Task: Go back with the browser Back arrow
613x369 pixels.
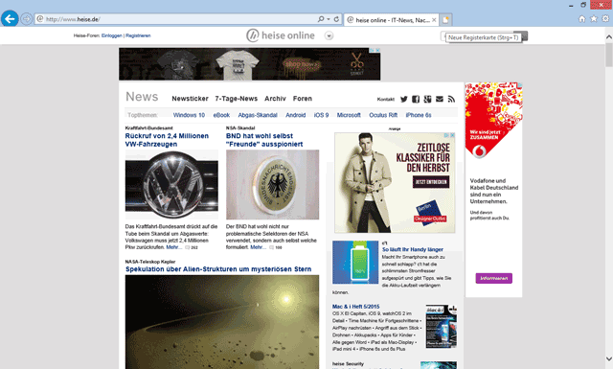Action: [x=10, y=18]
